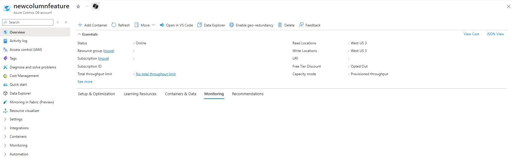Click the favorite star icon next to title
Screen dimensions: 512x163
click(x=78, y=6)
